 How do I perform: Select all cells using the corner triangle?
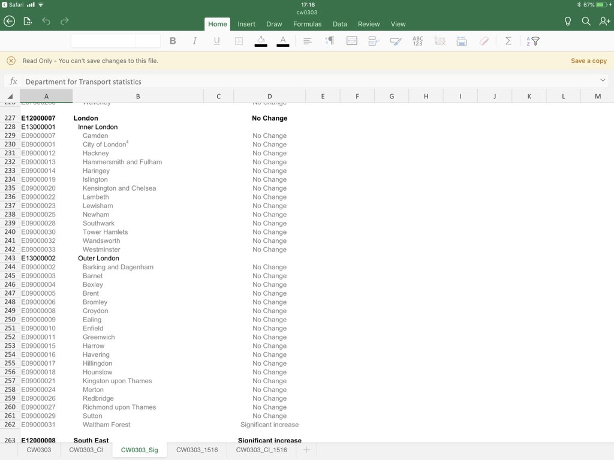click(10, 97)
